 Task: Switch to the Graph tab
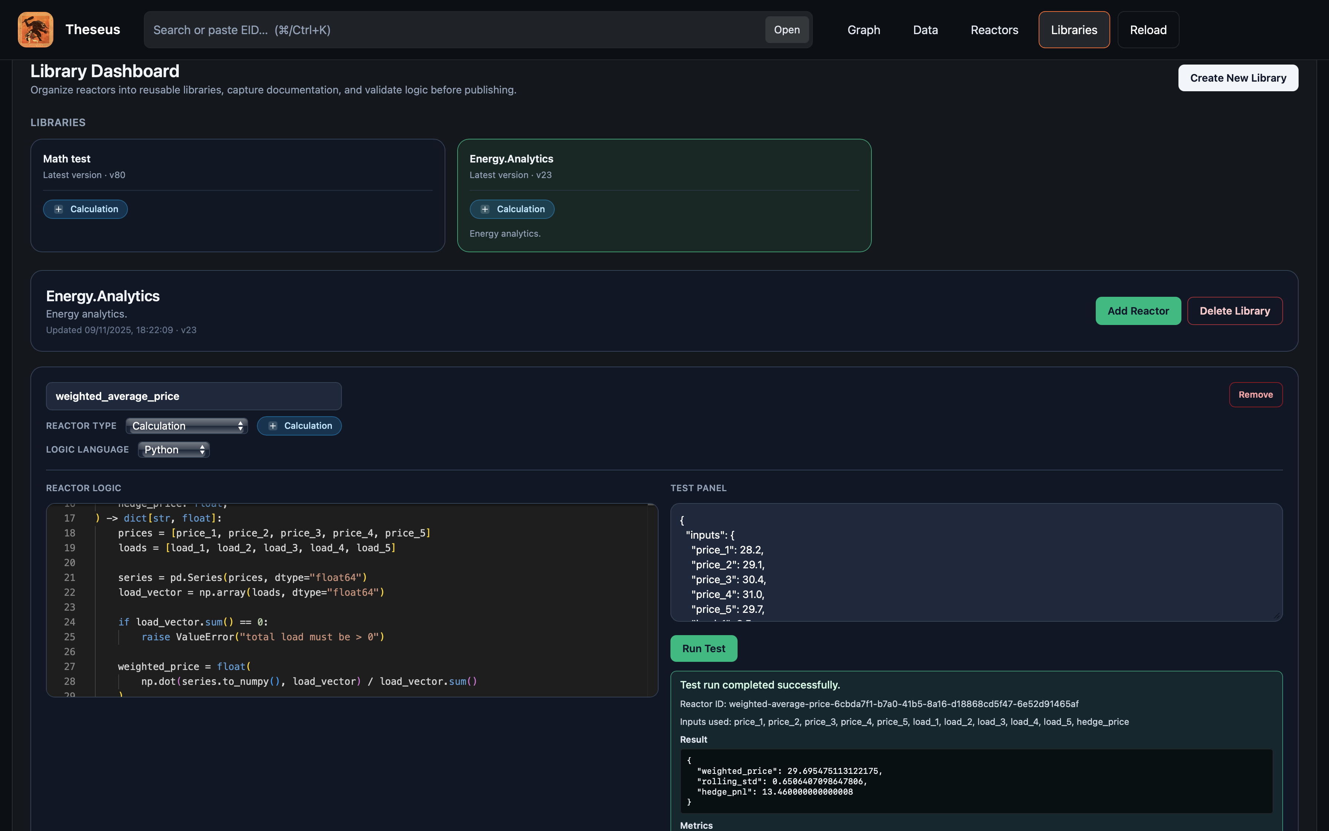(863, 30)
